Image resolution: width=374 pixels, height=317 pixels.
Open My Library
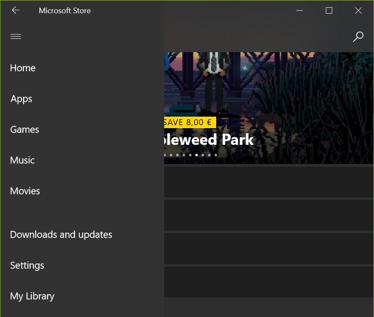tap(32, 296)
